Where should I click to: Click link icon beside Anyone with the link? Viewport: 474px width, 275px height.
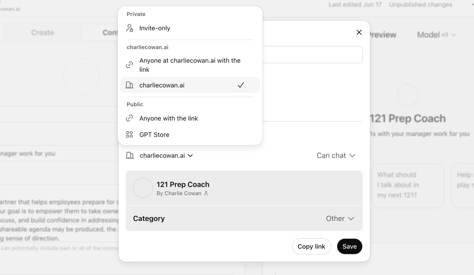click(x=130, y=118)
